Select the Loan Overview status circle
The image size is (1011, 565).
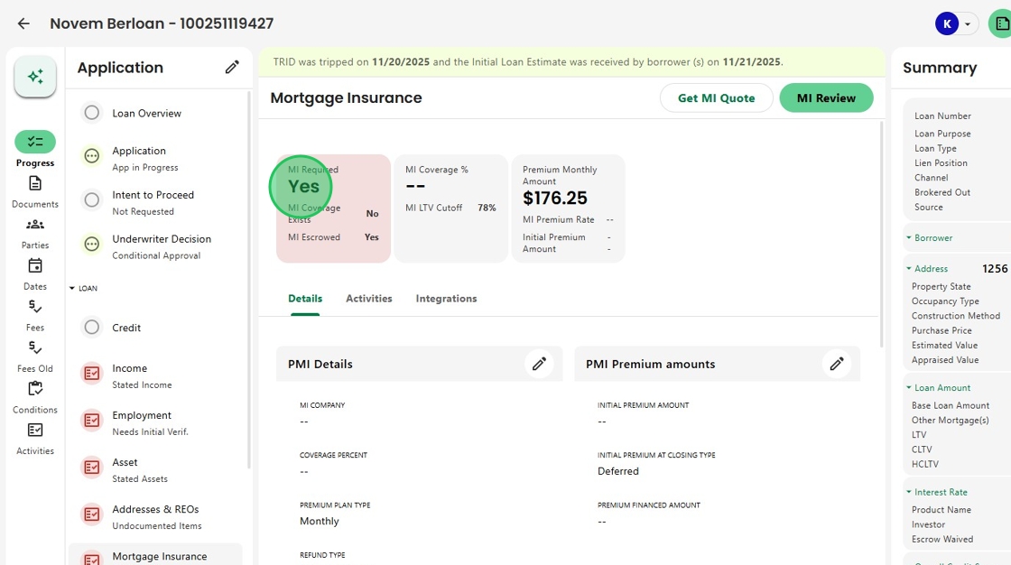point(92,113)
